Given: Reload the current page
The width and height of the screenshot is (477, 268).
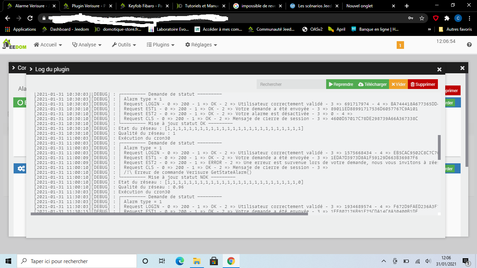Looking at the screenshot, I should (x=30, y=18).
